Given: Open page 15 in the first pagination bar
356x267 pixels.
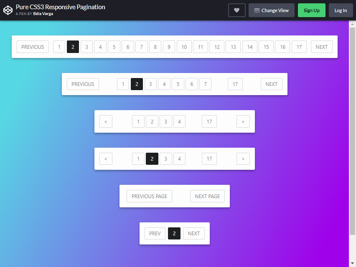Looking at the screenshot, I should point(266,47).
